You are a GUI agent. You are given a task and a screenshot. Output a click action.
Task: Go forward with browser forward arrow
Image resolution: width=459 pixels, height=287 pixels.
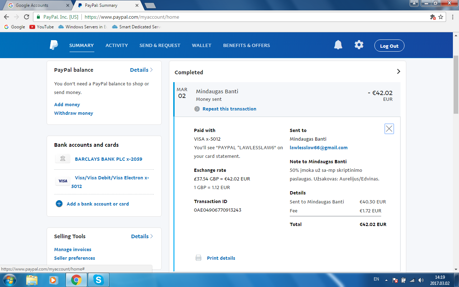pos(16,17)
